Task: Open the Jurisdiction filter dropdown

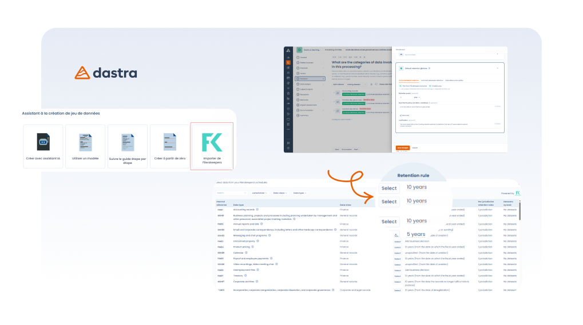Action: tap(259, 193)
